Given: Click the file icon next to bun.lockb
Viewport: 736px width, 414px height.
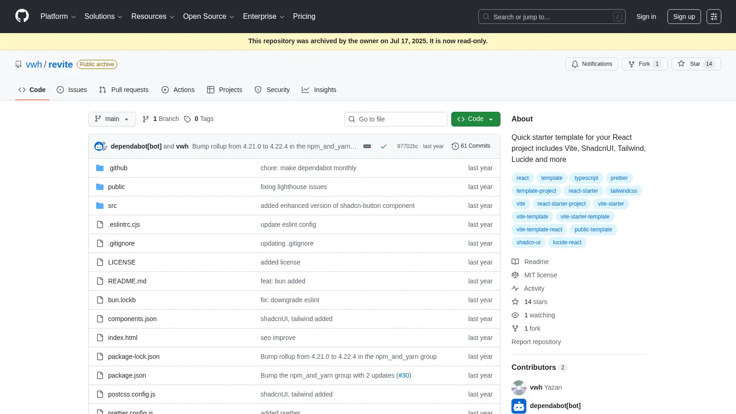Looking at the screenshot, I should click(100, 300).
